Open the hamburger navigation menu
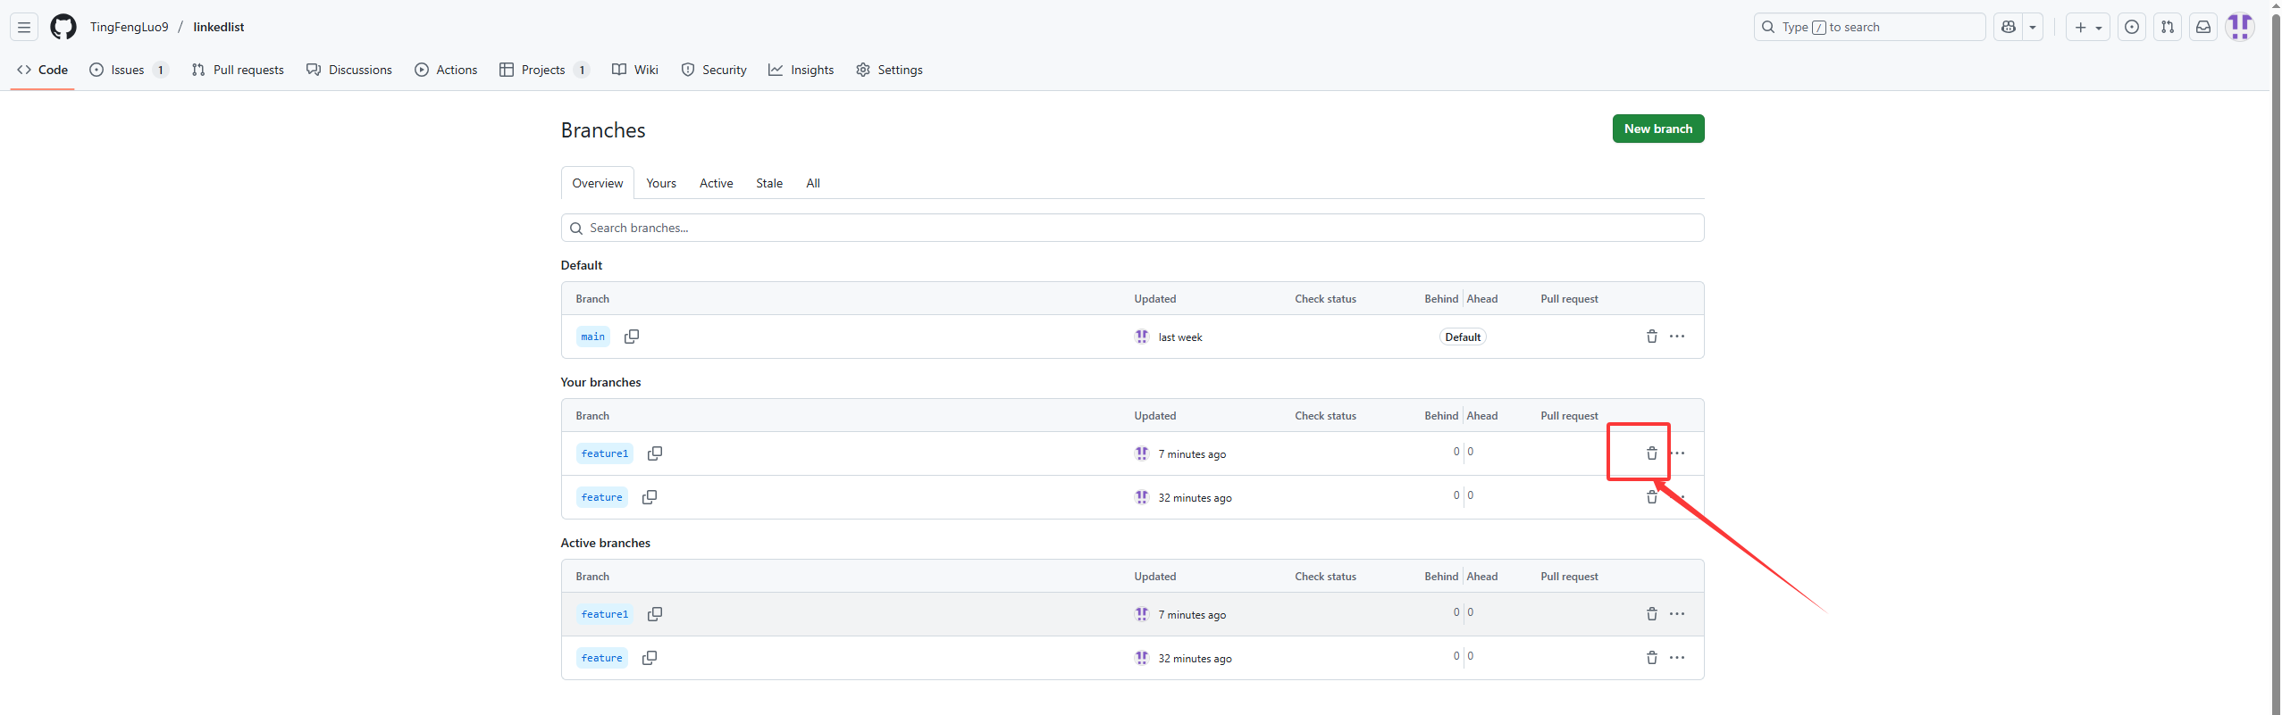 click(24, 27)
